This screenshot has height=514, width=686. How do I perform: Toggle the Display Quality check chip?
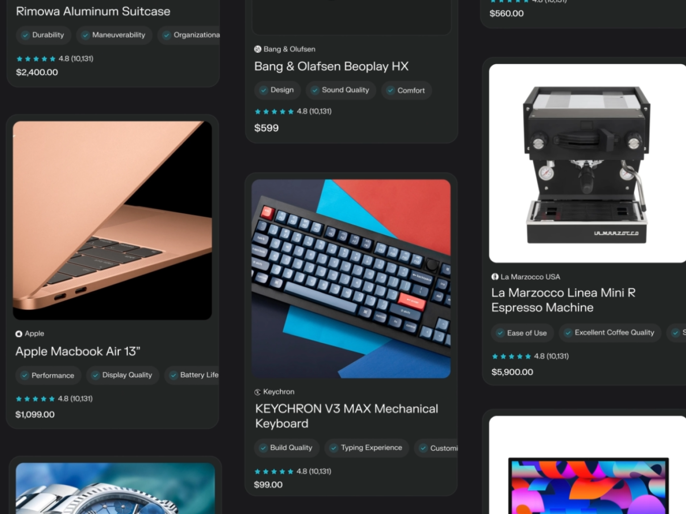pyautogui.click(x=123, y=375)
